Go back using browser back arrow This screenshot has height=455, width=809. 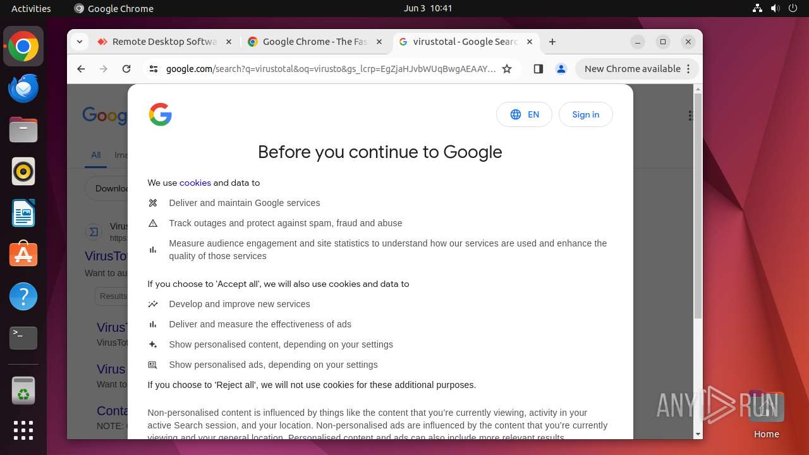(x=81, y=69)
